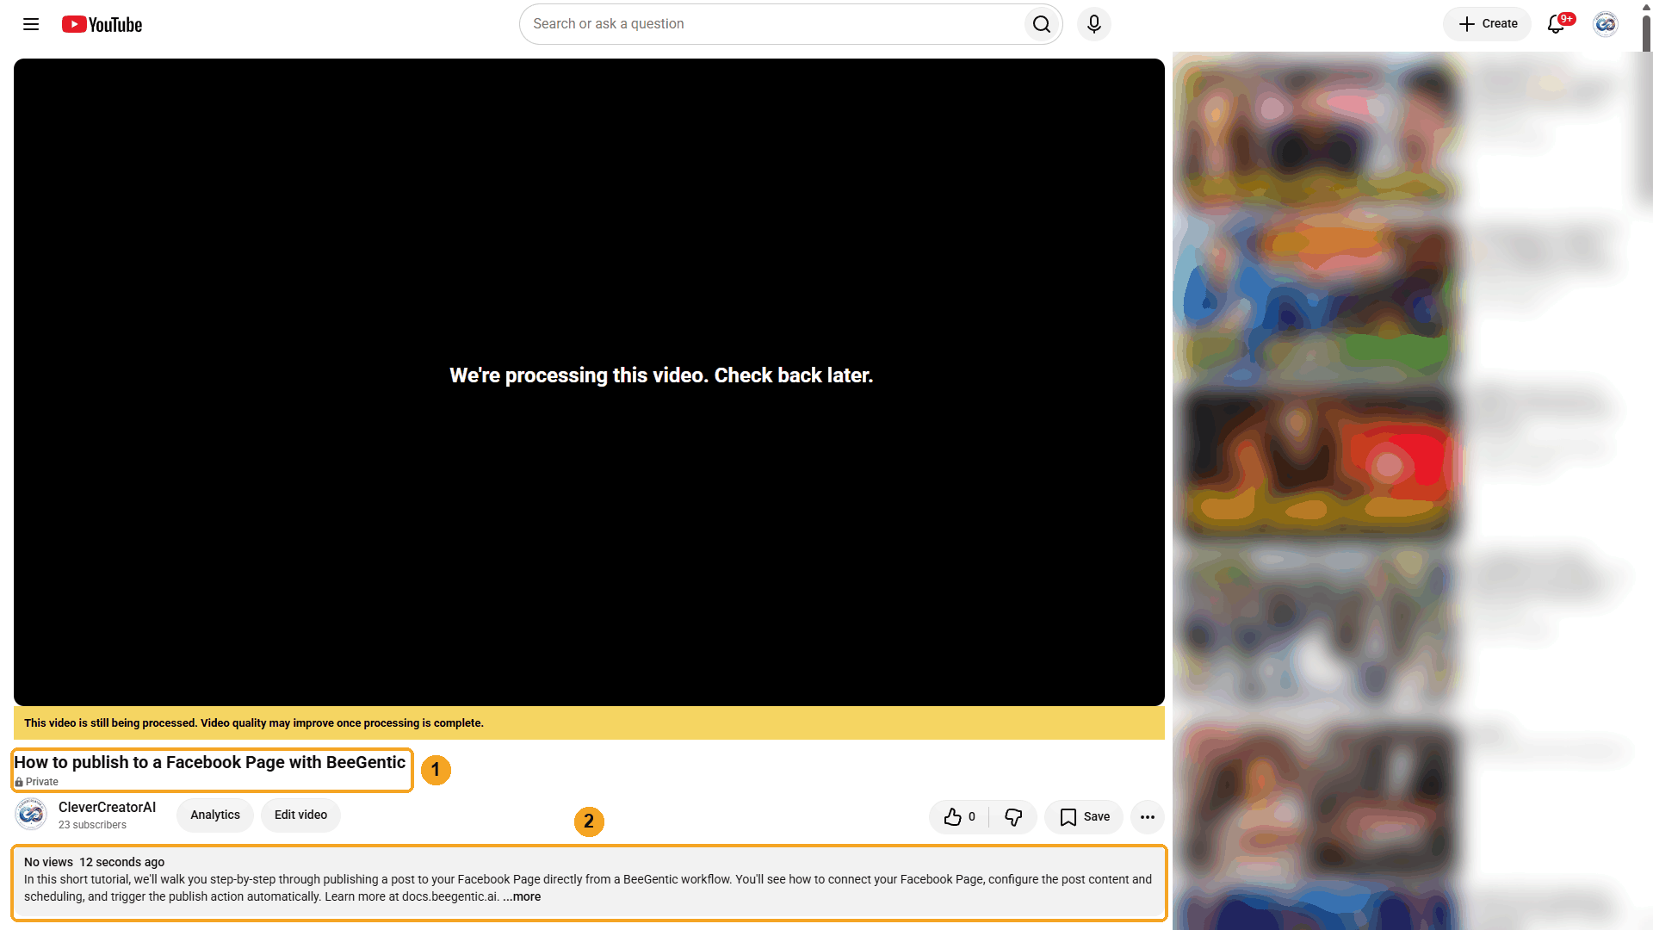1653x930 pixels.
Task: Open more actions three-dot menu
Action: (1148, 817)
